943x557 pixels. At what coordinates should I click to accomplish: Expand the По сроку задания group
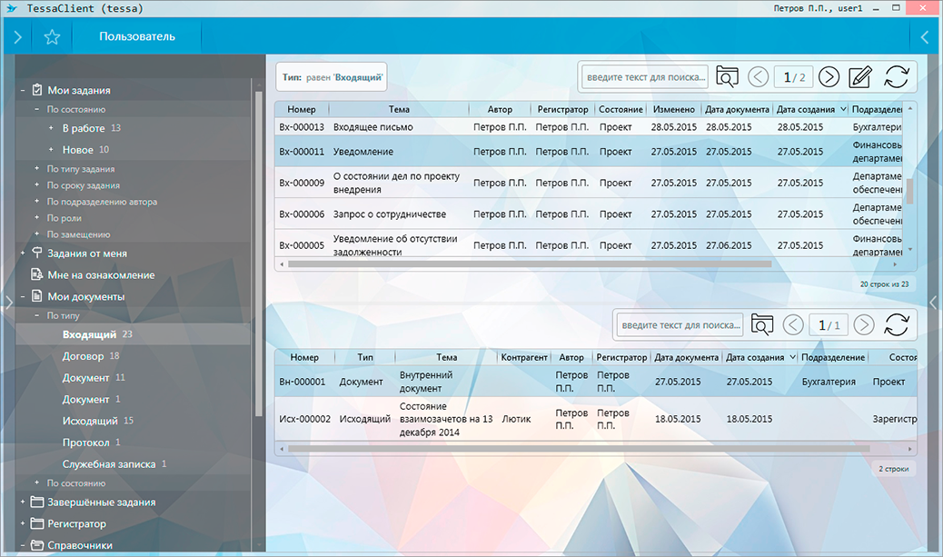click(37, 186)
